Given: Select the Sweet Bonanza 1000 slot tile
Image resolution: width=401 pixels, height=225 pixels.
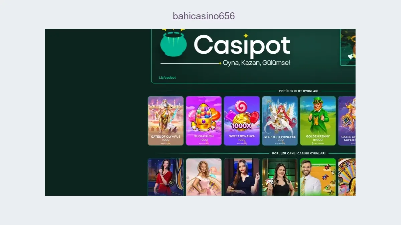Looking at the screenshot, I should coord(242,121).
